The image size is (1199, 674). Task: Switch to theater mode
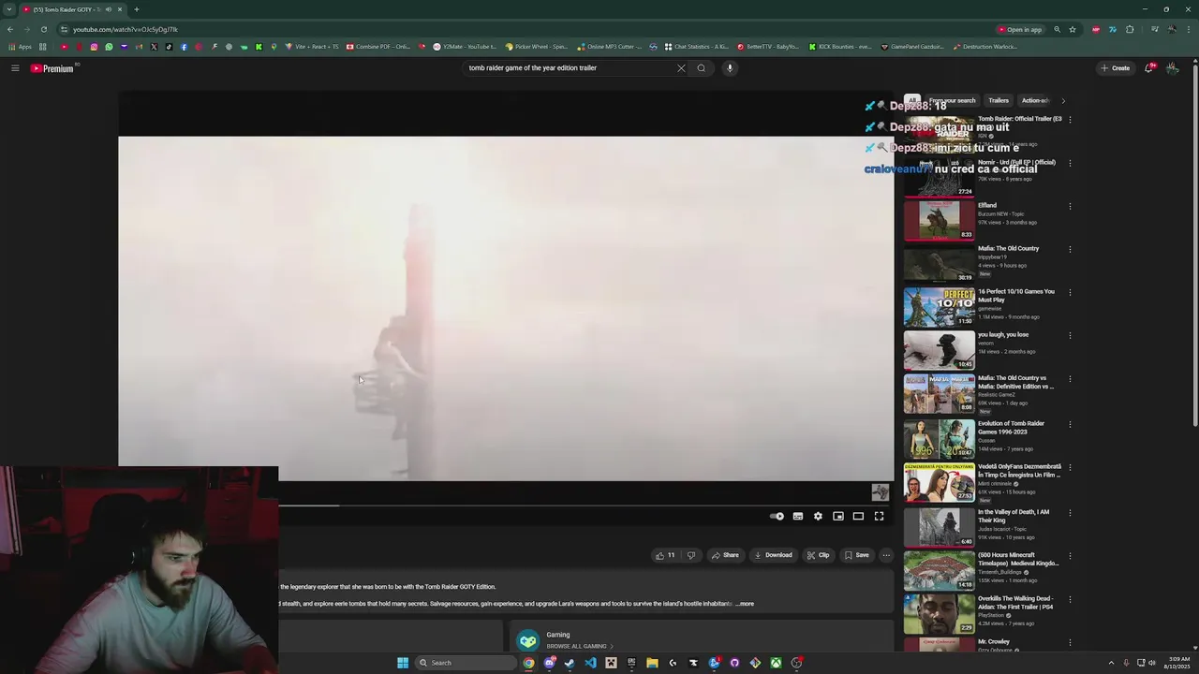[x=858, y=517]
